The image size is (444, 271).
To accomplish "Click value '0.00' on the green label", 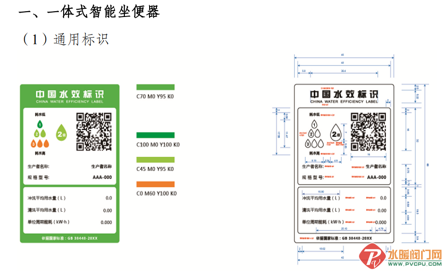I will click(x=108, y=211).
